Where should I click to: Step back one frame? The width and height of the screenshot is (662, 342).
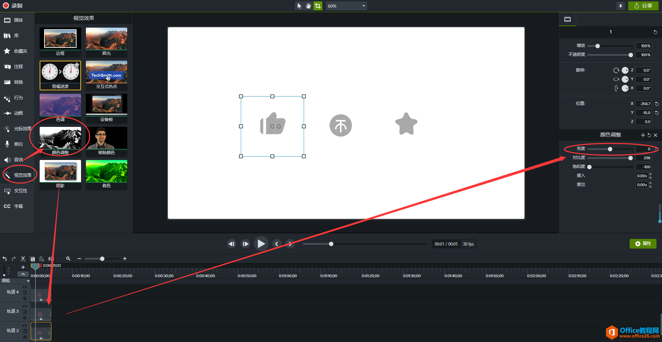pyautogui.click(x=232, y=244)
